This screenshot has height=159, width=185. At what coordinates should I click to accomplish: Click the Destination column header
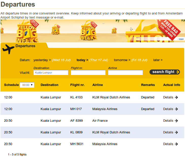(x=49, y=85)
